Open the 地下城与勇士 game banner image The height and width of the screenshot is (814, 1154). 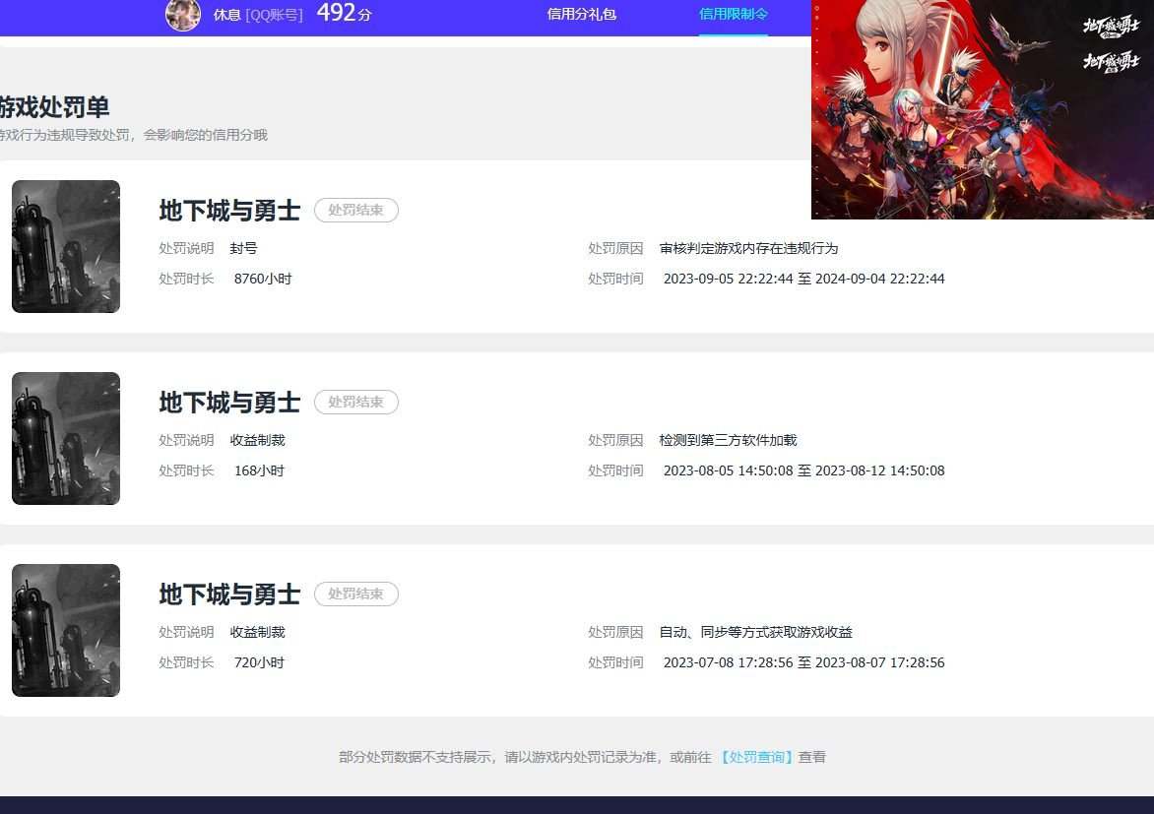(983, 109)
